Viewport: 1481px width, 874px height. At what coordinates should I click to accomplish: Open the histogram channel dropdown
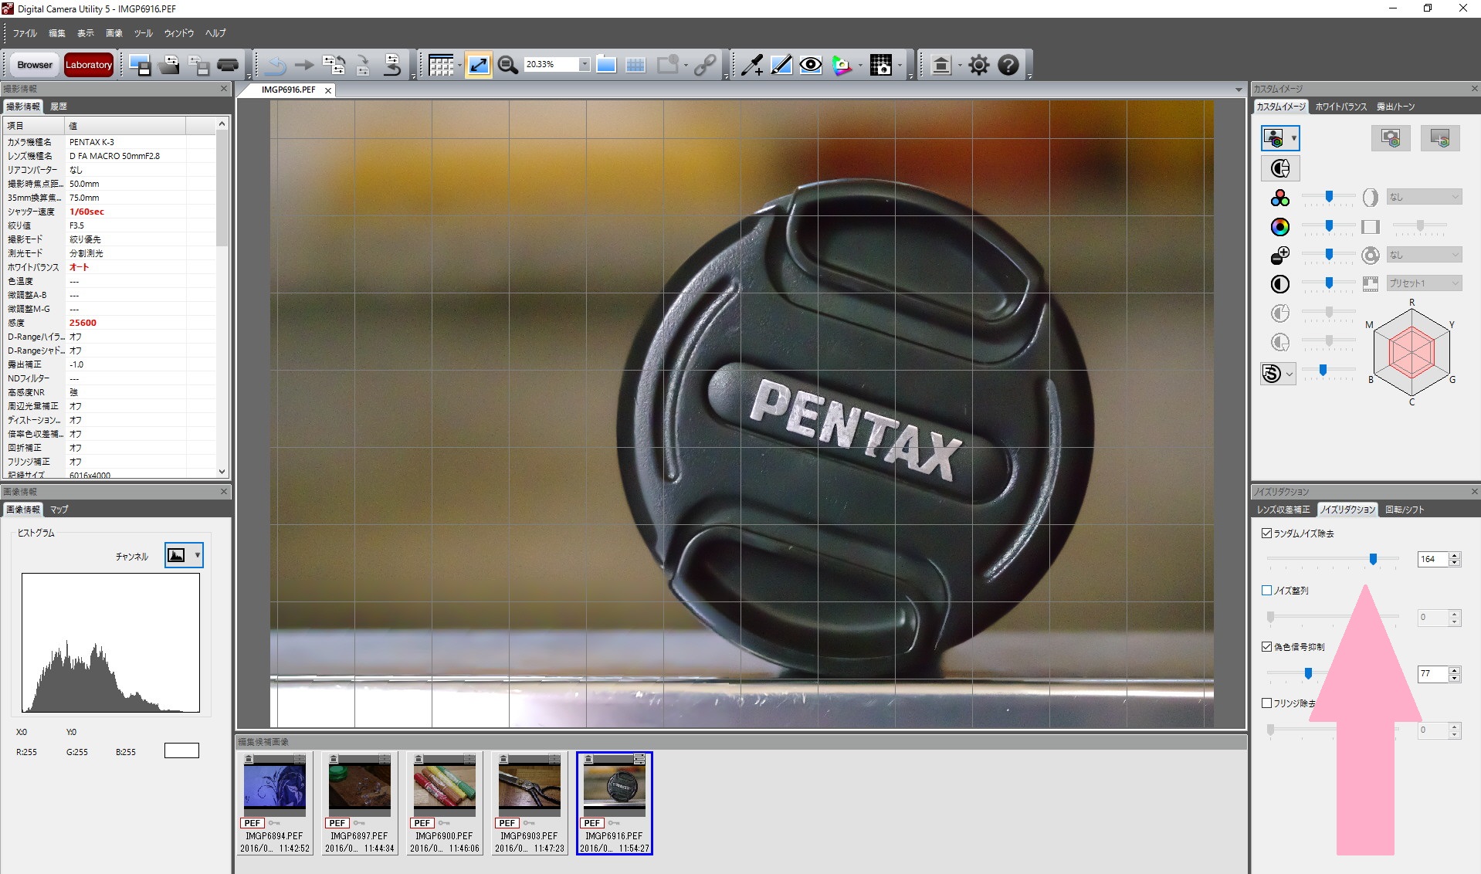tap(198, 555)
